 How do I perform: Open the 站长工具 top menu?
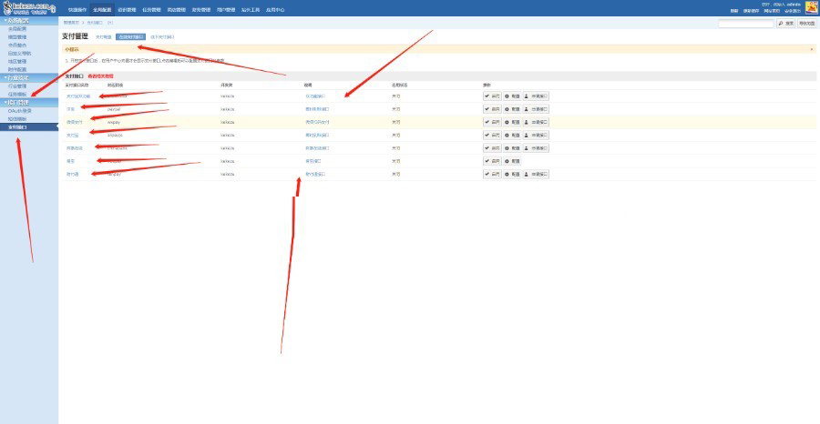[x=251, y=10]
